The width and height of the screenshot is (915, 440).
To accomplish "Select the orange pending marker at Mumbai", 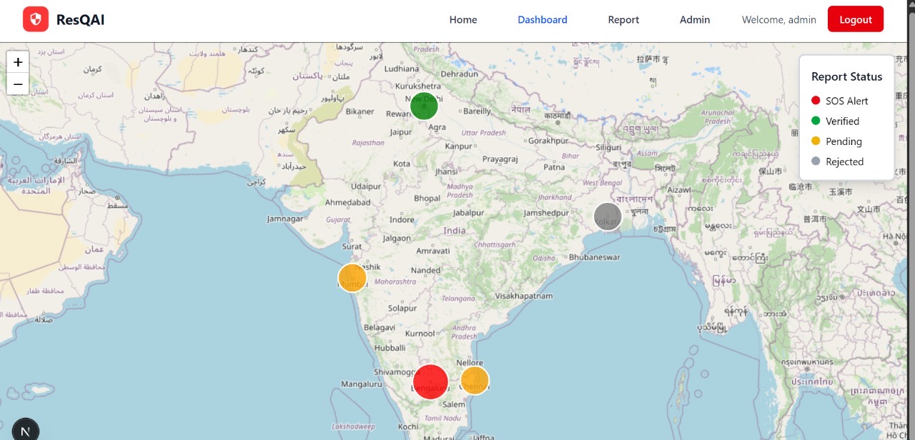I will coord(352,278).
